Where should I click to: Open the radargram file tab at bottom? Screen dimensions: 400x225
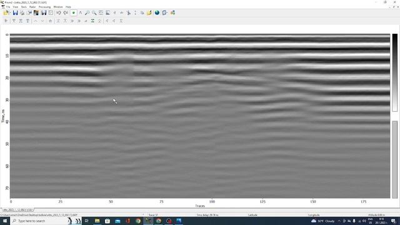point(17,210)
